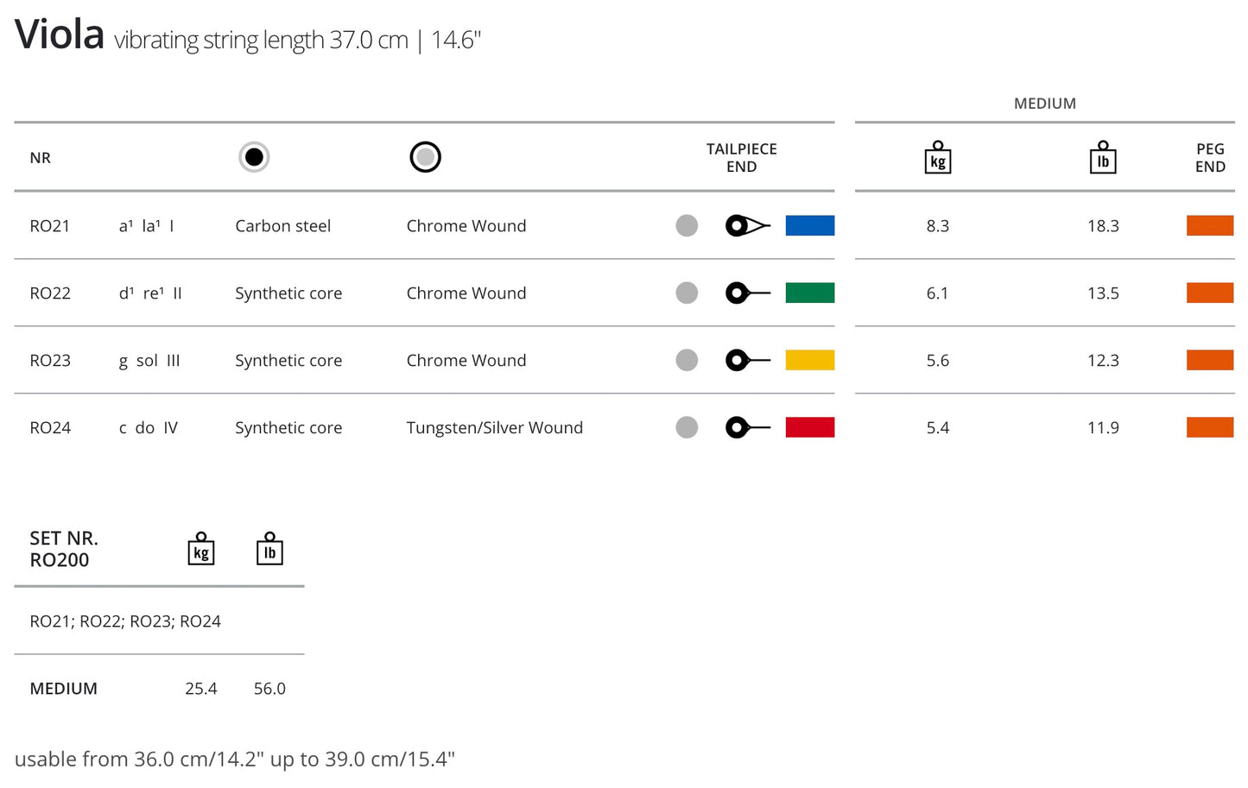Click the kg icon beside SET NR. RO200
Screen dimensions: 1248x788
point(200,550)
